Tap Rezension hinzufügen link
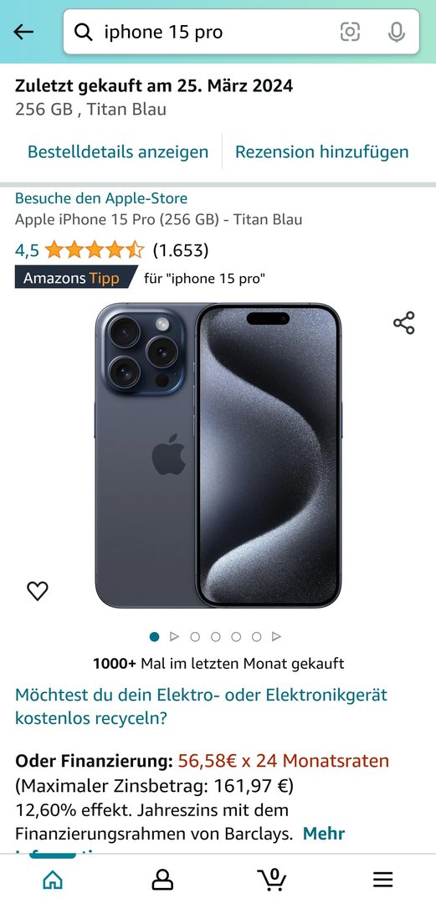The height and width of the screenshot is (904, 436). click(322, 152)
